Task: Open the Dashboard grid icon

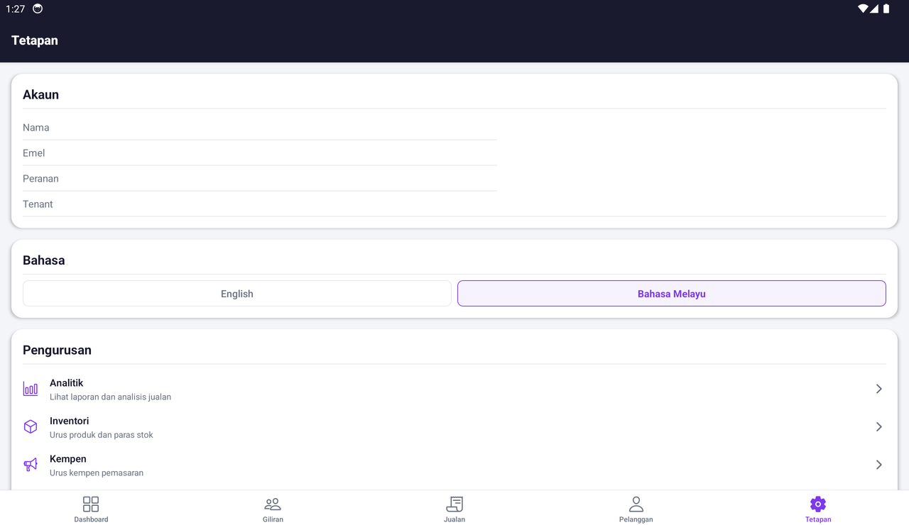Action: (91, 504)
